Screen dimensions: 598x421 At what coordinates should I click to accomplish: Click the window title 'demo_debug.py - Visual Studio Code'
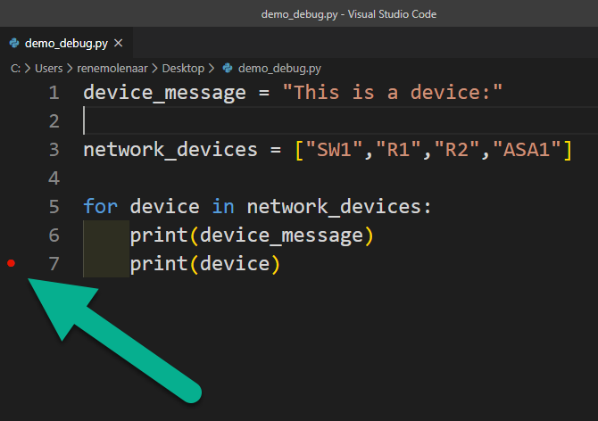point(349,14)
